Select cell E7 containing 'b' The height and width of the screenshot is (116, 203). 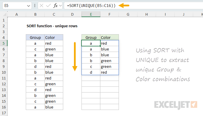tap(91, 55)
